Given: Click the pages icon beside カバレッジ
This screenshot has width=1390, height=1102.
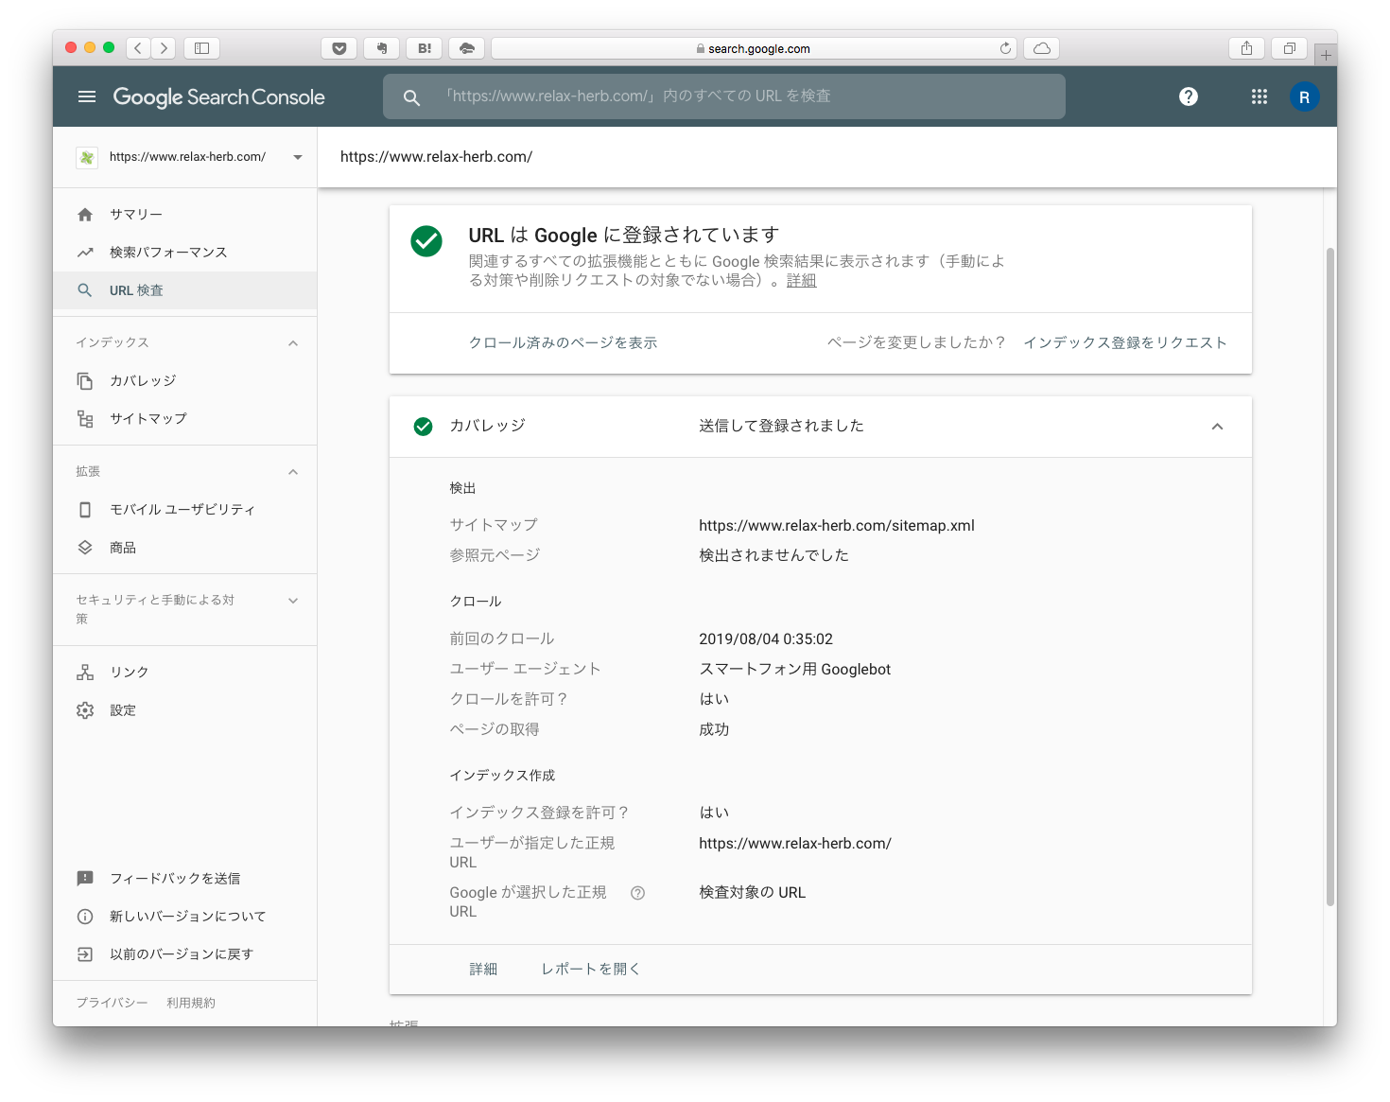Looking at the screenshot, I should point(85,380).
